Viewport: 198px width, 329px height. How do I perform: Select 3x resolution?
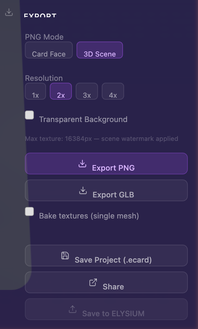tap(87, 91)
